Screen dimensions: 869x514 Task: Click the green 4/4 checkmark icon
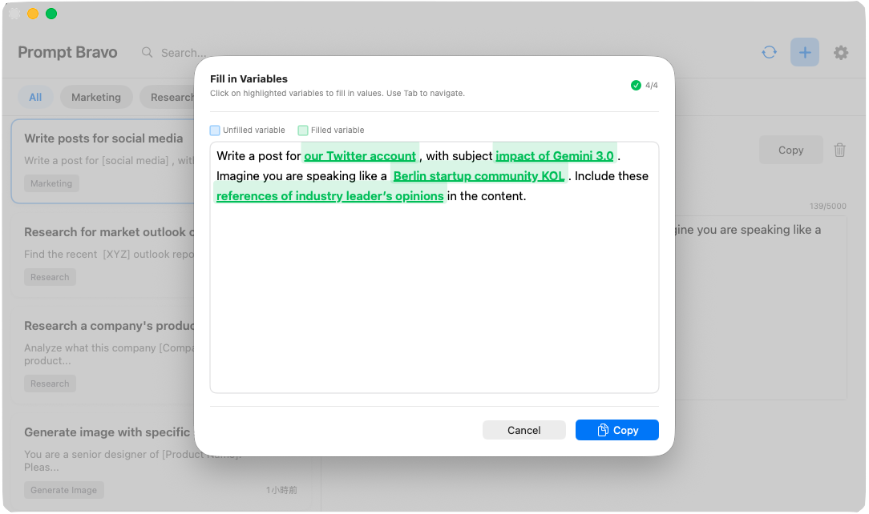coord(636,85)
